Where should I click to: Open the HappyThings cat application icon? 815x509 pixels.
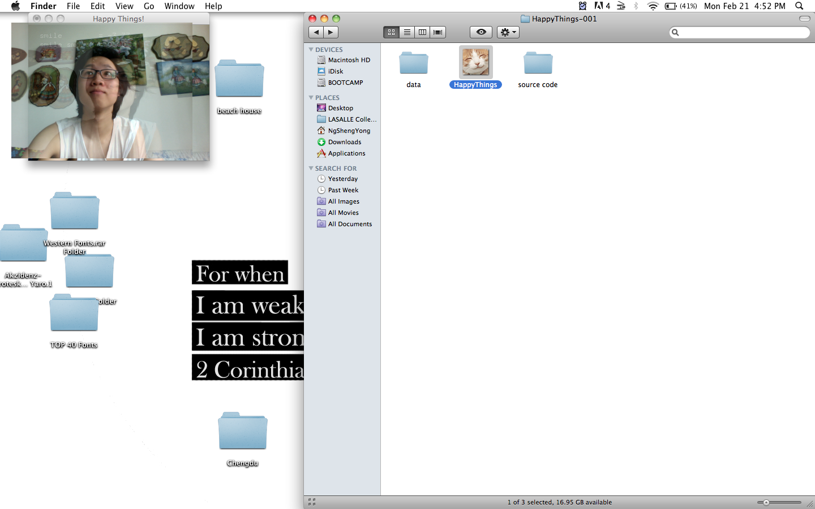click(x=475, y=62)
